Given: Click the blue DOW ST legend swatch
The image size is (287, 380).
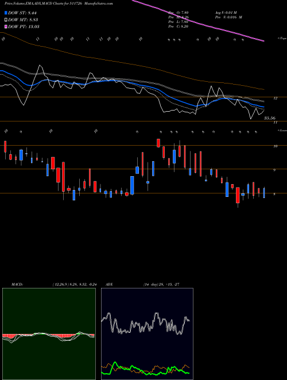Looking at the screenshot, I should [x=6, y=13].
